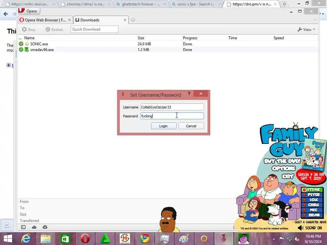Select the Brian character option
Image resolution: width=327 pixels, height=245 pixels.
coord(312,215)
